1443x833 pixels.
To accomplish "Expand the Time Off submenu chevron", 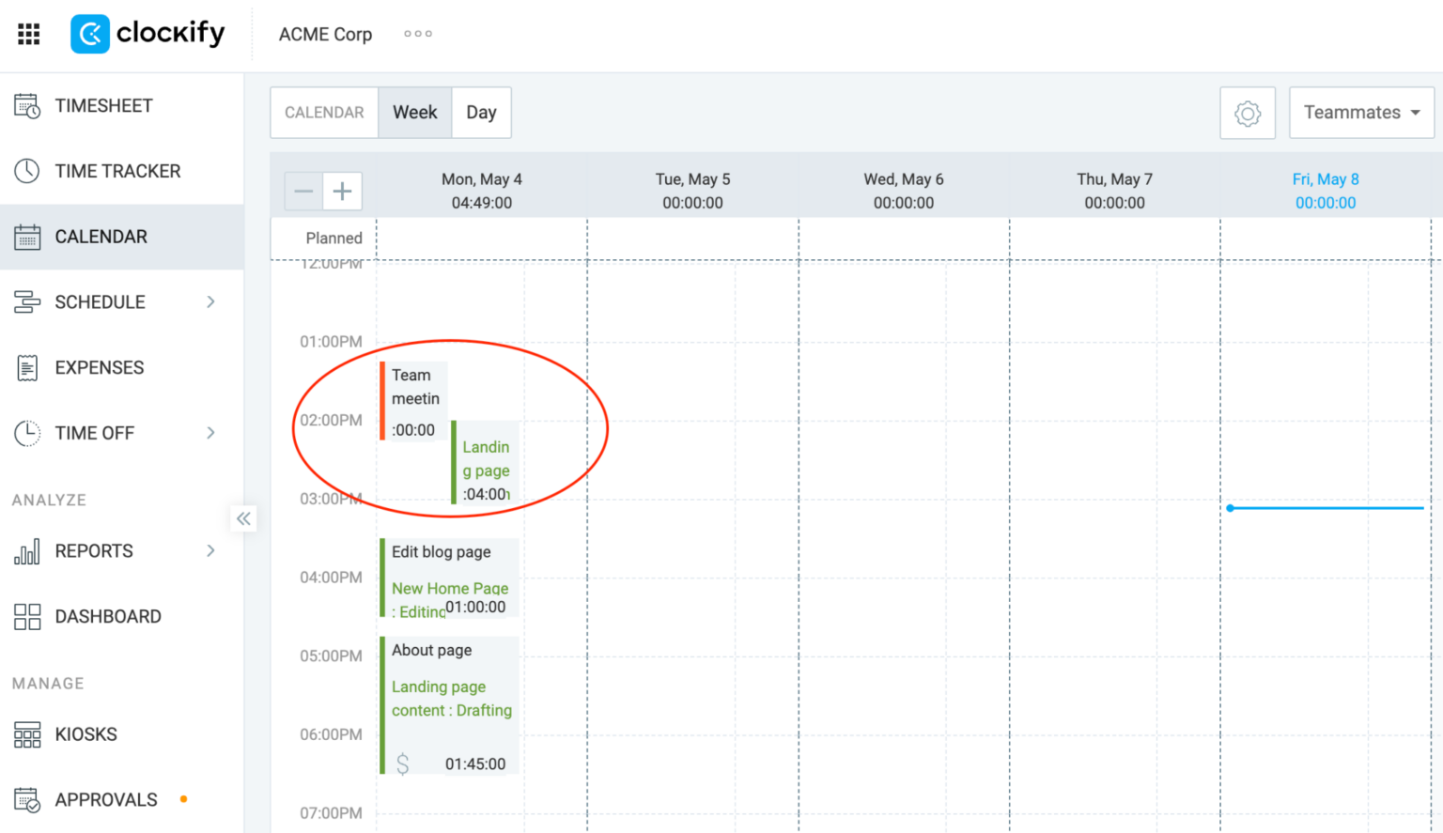I will point(210,433).
